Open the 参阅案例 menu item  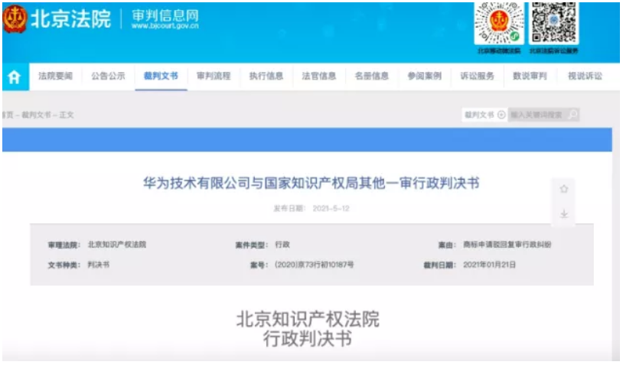pos(424,76)
